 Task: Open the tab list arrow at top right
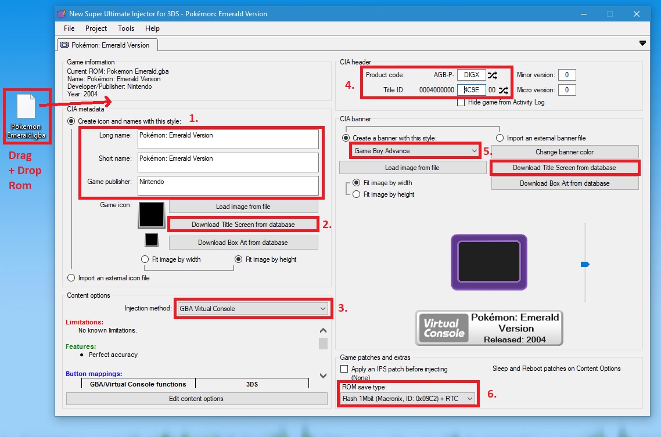[642, 44]
